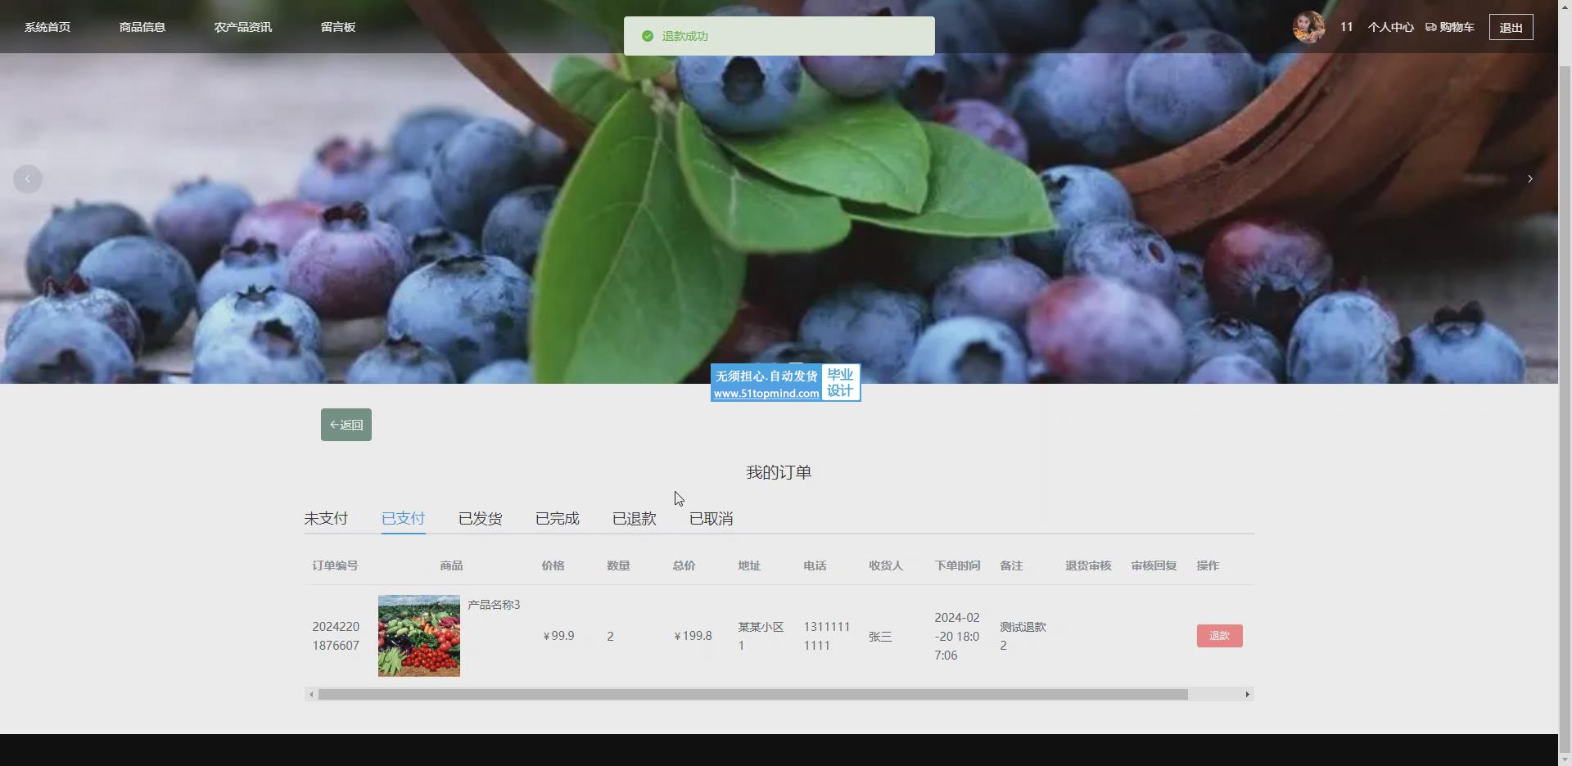Click the green success checkmark icon

648,36
